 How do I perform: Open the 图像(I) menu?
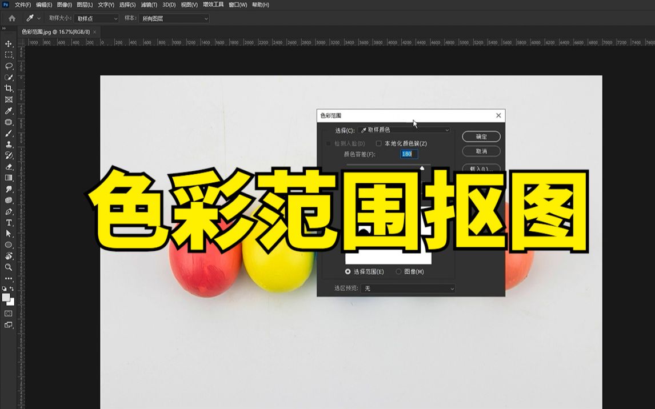[x=65, y=5]
